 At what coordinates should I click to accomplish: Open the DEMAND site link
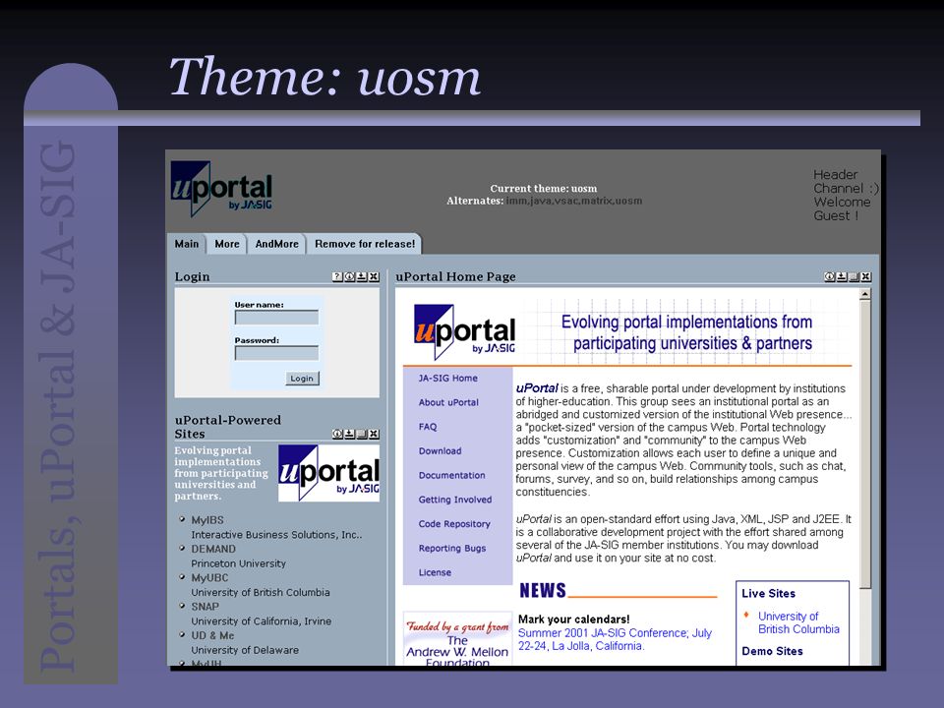213,549
